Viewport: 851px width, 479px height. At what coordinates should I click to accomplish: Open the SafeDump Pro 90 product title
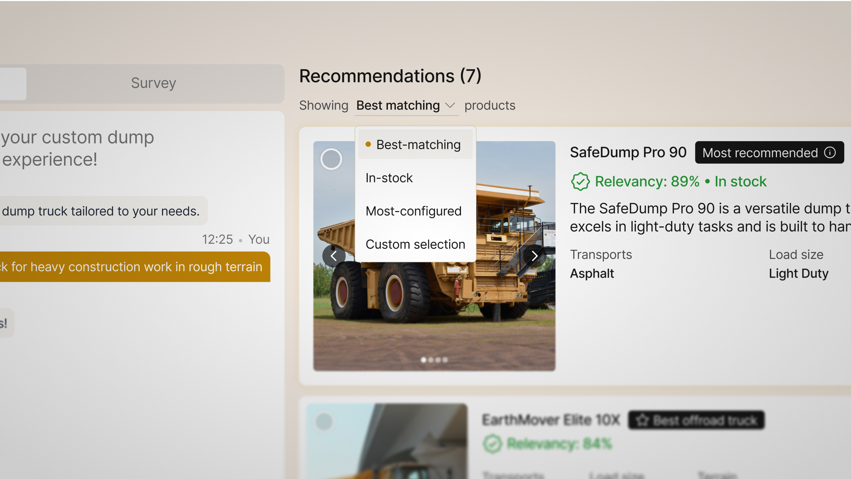[628, 152]
